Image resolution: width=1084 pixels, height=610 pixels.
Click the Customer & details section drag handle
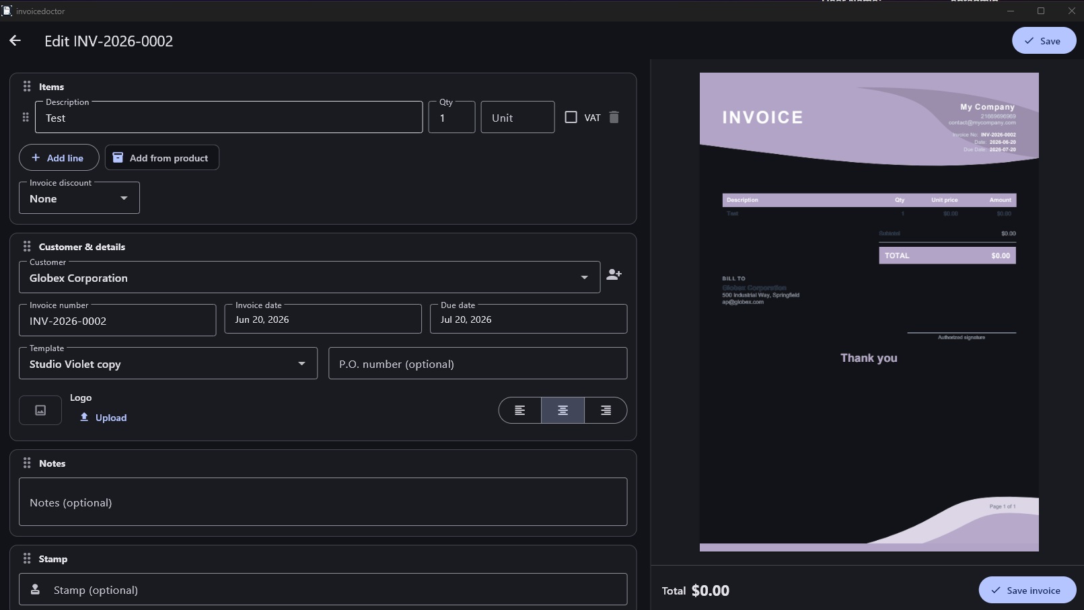[27, 246]
